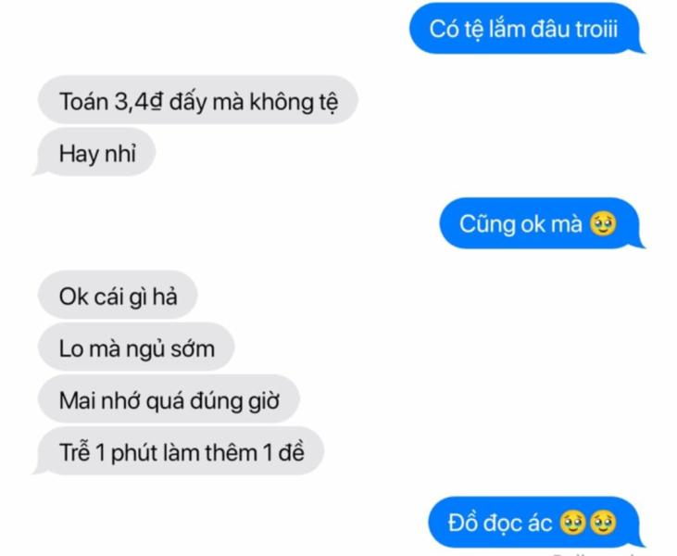Tap the 'Trễ 1 phút làm thêm 1 đề' bubble

click(179, 451)
